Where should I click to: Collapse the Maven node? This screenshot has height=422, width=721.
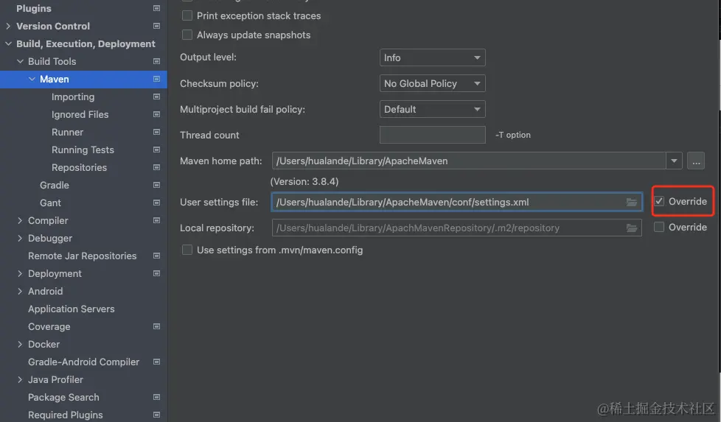coord(32,79)
